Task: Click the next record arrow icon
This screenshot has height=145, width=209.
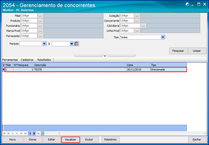Action: pyautogui.click(x=17, y=133)
